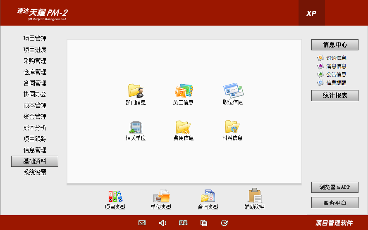This screenshot has height=230, width=368.
Task: Open the 材料信息 materials folder icon
Action: 232,127
